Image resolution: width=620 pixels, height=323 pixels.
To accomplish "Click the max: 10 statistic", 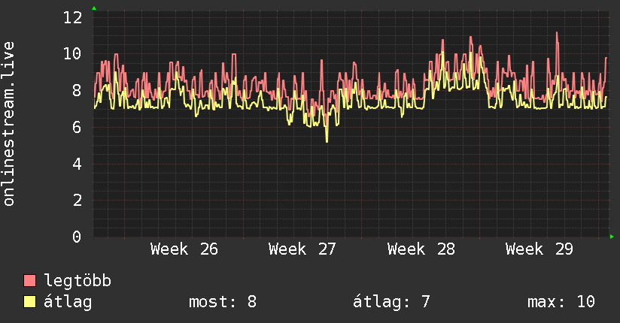I will [x=561, y=302].
